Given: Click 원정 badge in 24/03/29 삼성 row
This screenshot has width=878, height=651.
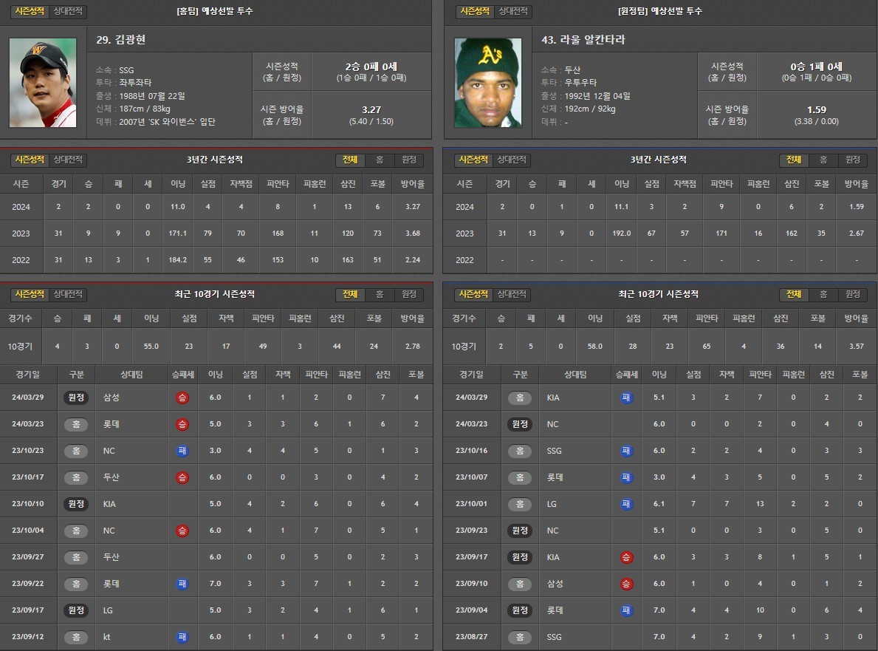Looking at the screenshot, I should point(76,398).
